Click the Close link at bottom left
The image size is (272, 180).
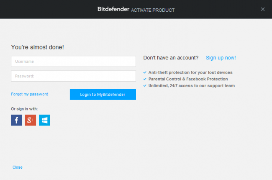pos(18,167)
